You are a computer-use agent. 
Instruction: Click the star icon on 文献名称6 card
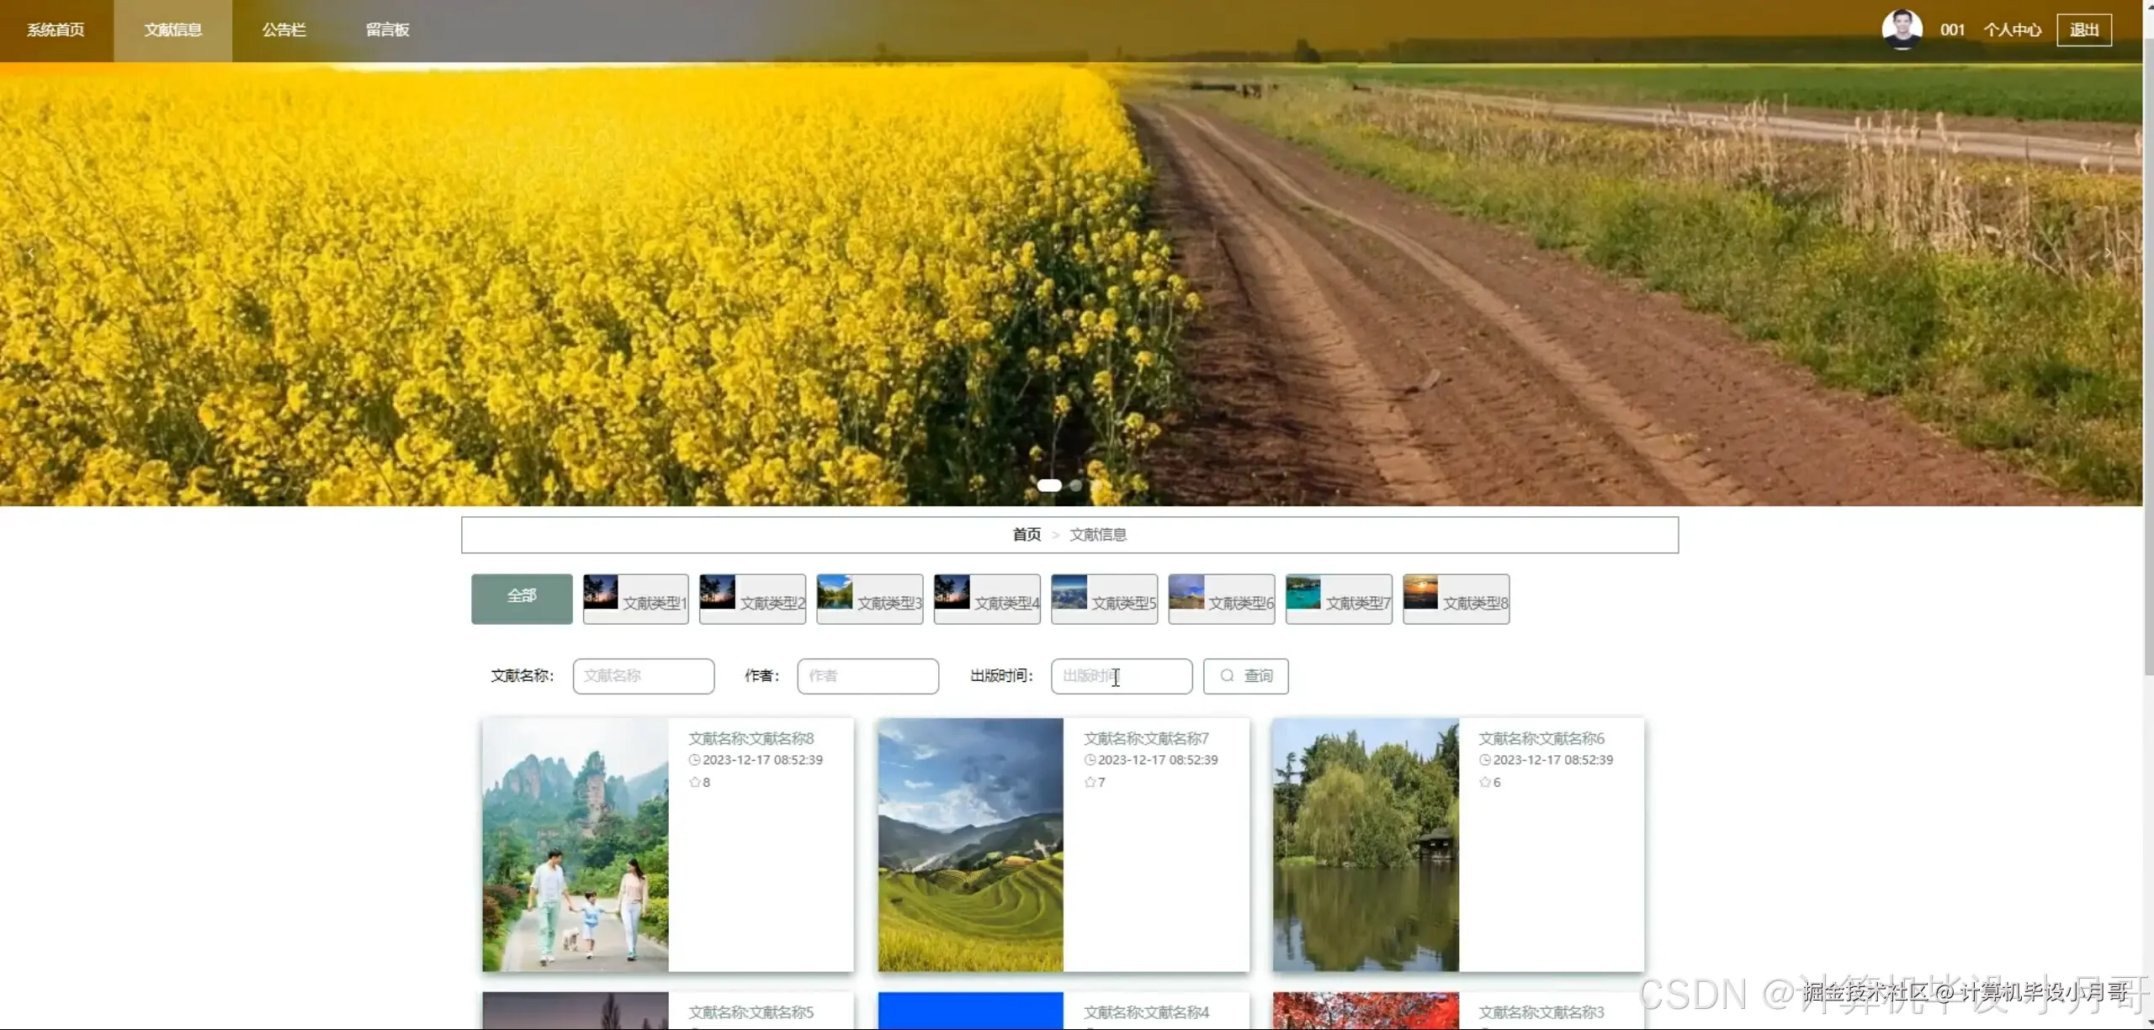tap(1485, 782)
